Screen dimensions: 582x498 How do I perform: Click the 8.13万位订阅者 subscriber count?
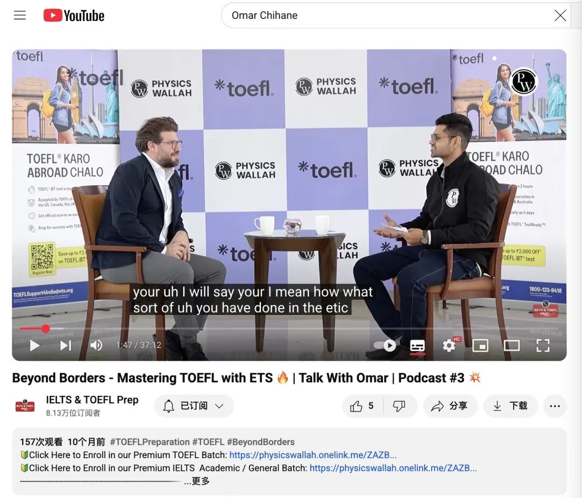(73, 413)
